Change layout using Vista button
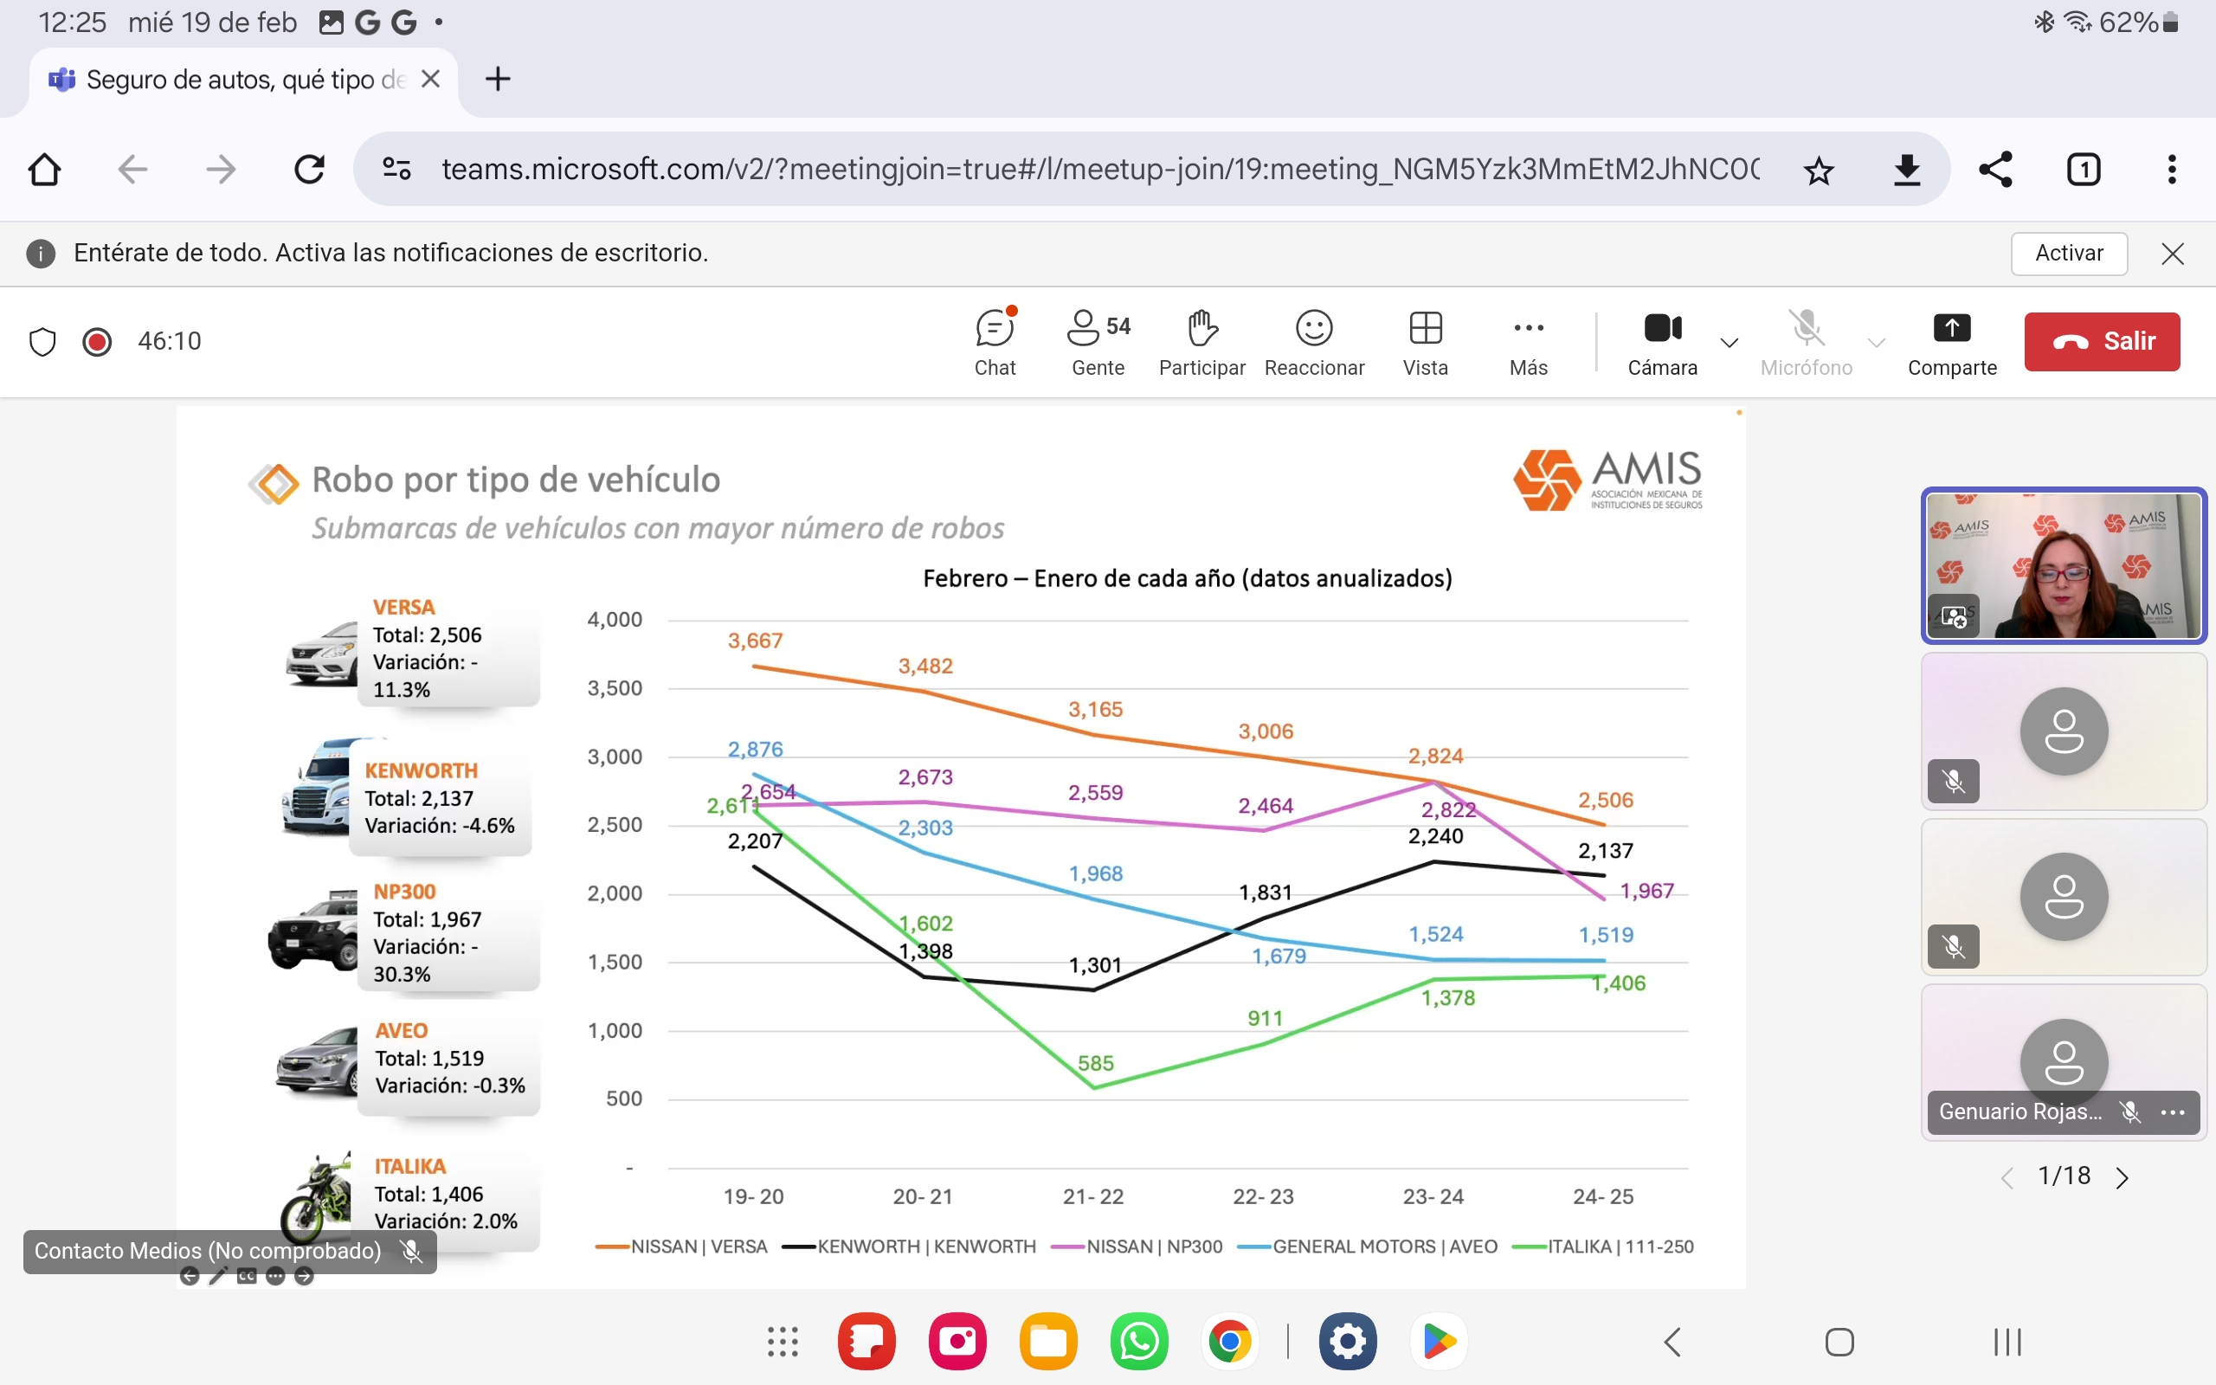Image resolution: width=2216 pixels, height=1385 pixels. click(1426, 343)
